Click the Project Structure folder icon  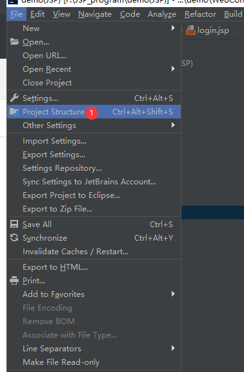click(14, 112)
